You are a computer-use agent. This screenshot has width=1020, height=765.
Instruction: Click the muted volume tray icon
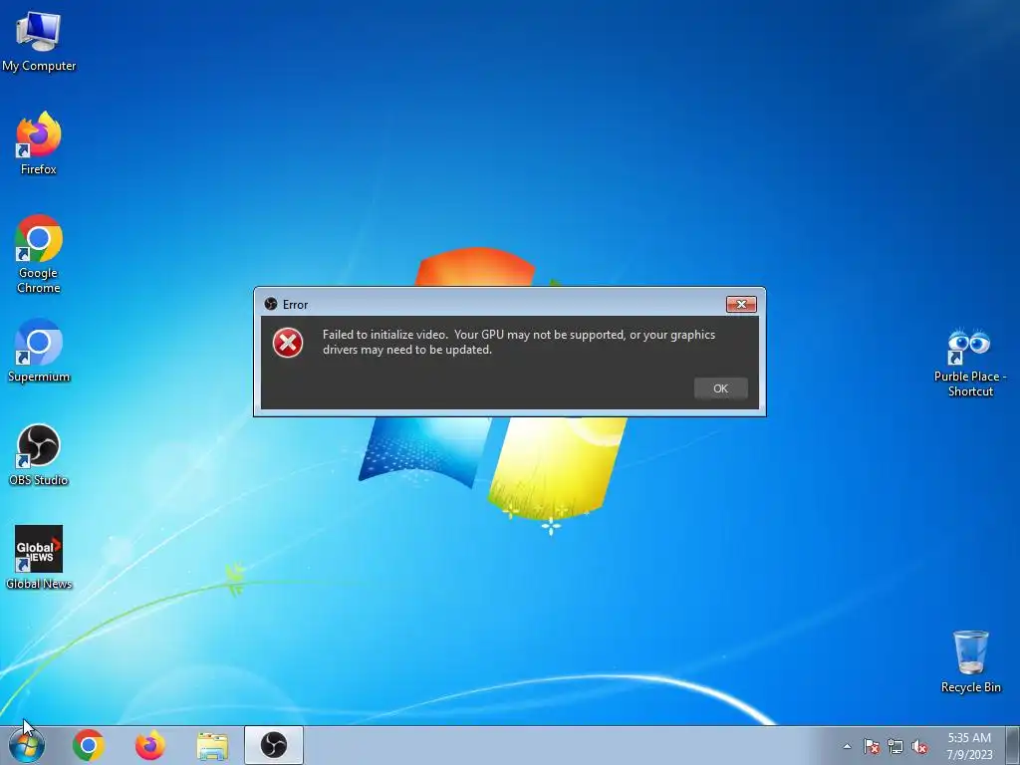[919, 746]
